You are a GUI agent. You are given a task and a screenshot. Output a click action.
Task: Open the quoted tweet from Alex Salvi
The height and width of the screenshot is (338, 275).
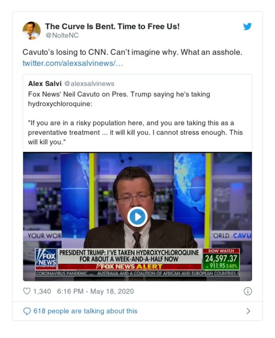(x=137, y=114)
